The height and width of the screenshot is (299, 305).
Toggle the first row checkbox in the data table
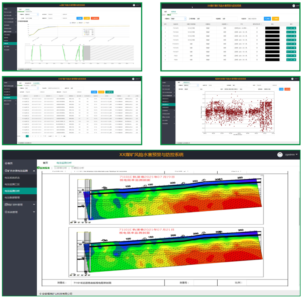click(x=19, y=99)
